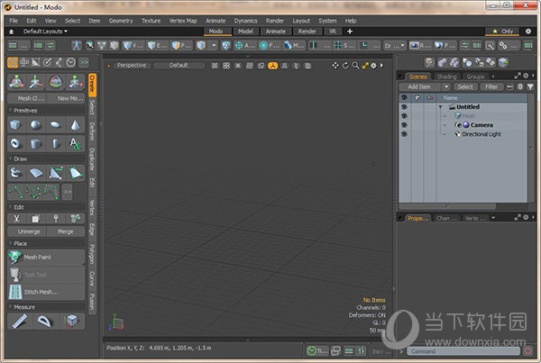
Task: Open the Default shading style dropdown
Action: coord(179,66)
